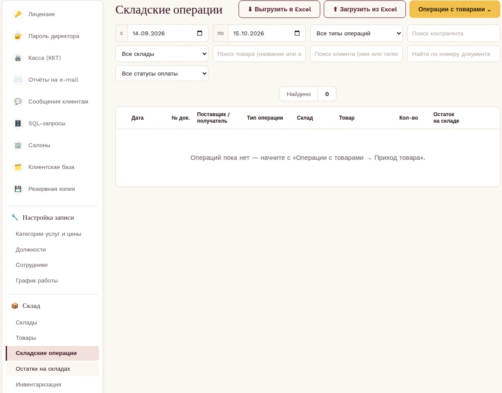Open the Все склады dropdown
Viewport: 502px width, 393px height.
[x=162, y=54]
